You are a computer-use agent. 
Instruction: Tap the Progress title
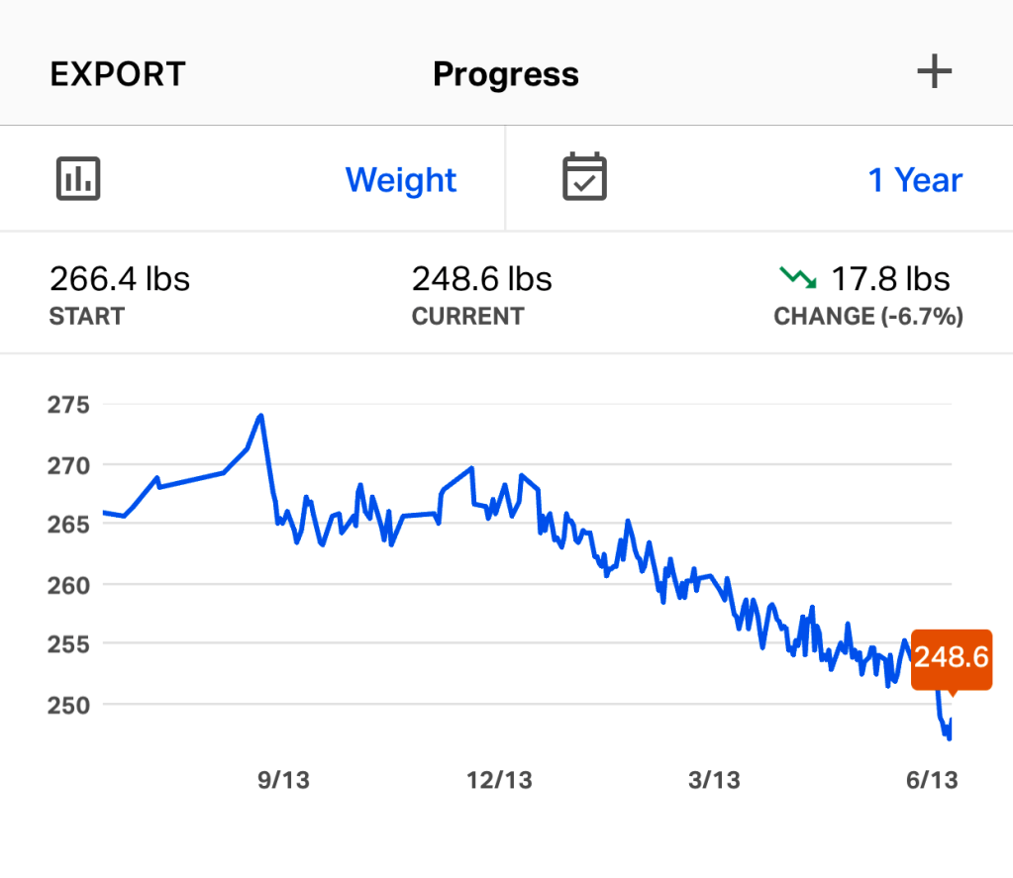[x=506, y=74]
